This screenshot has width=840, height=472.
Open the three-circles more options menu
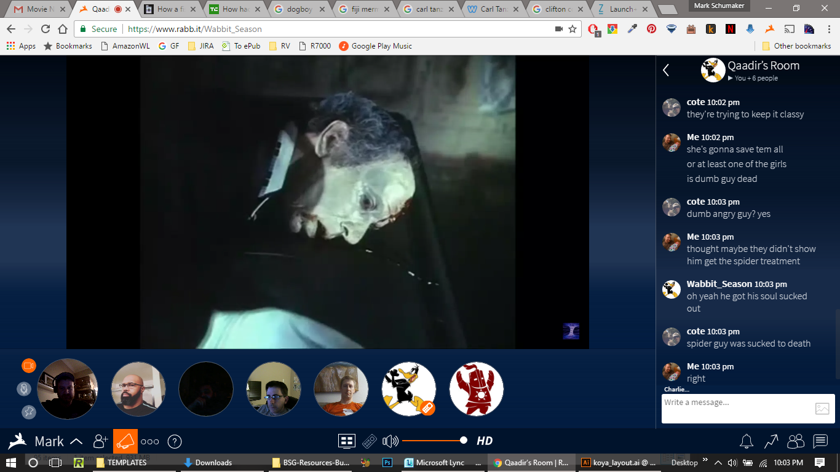click(x=150, y=441)
